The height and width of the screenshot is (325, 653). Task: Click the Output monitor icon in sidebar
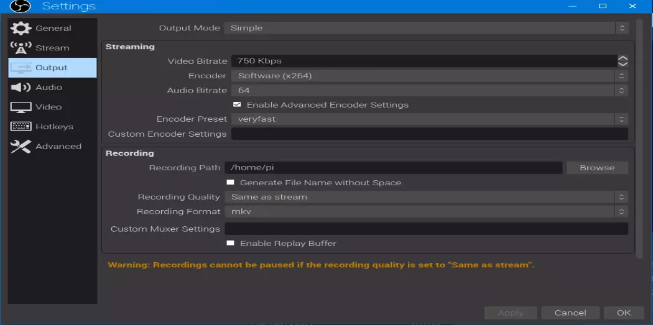coord(21,67)
